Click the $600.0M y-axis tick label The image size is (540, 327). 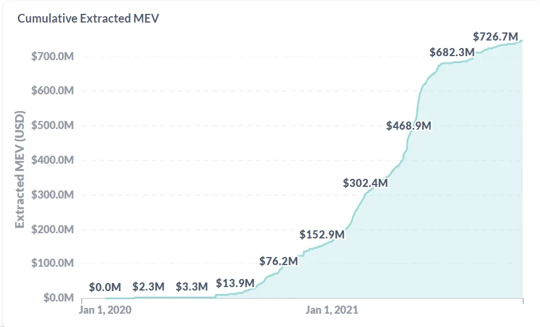pos(52,91)
